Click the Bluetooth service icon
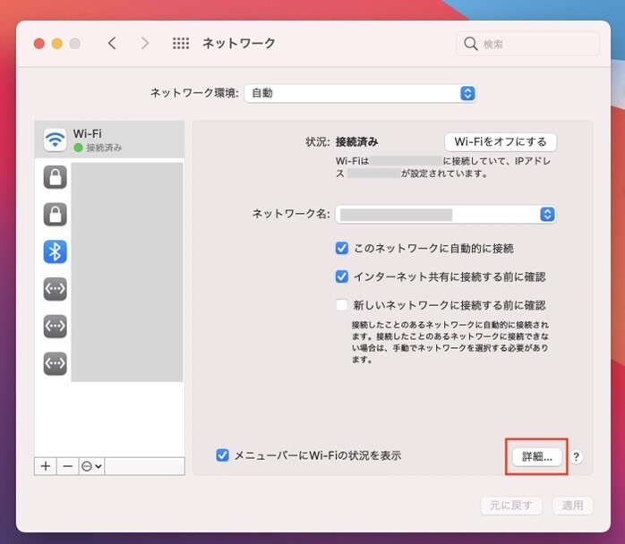 click(x=56, y=252)
